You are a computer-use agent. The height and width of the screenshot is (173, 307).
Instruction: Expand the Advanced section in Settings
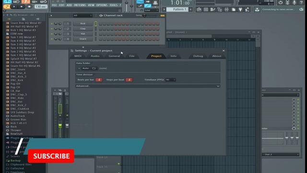point(148,86)
